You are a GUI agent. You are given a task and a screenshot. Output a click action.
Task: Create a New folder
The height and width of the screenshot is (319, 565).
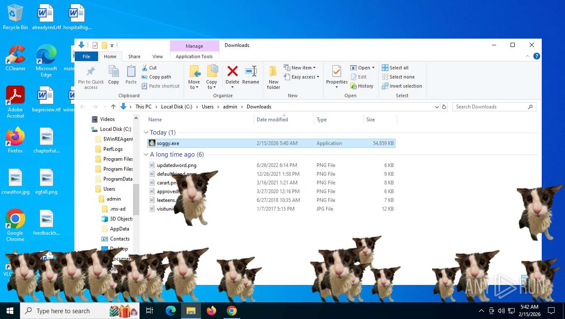point(273,77)
